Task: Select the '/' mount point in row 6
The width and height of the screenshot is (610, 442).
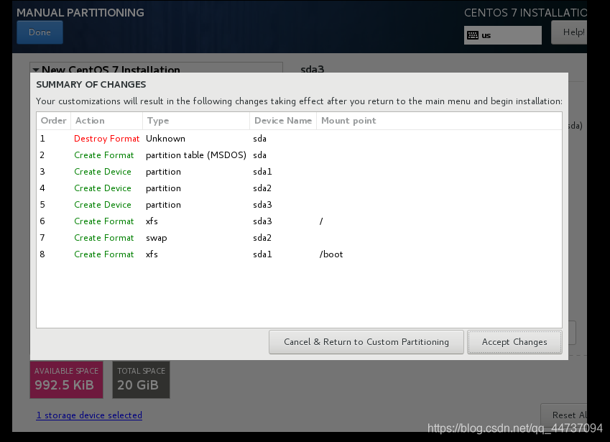Action: 321,221
